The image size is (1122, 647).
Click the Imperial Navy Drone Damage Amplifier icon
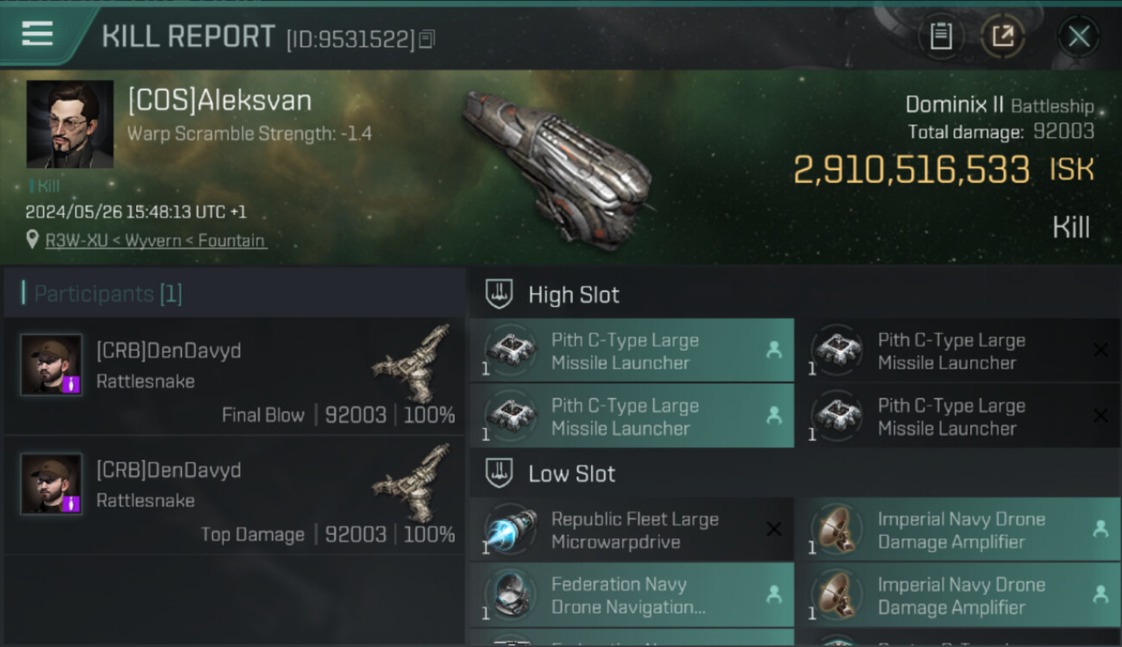pos(836,530)
